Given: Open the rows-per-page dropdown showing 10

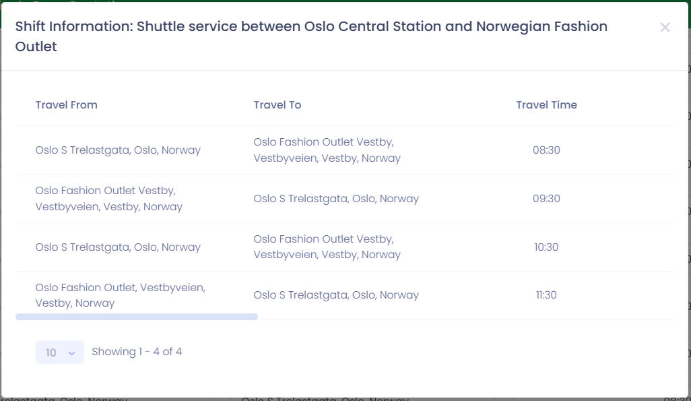Looking at the screenshot, I should pyautogui.click(x=60, y=352).
